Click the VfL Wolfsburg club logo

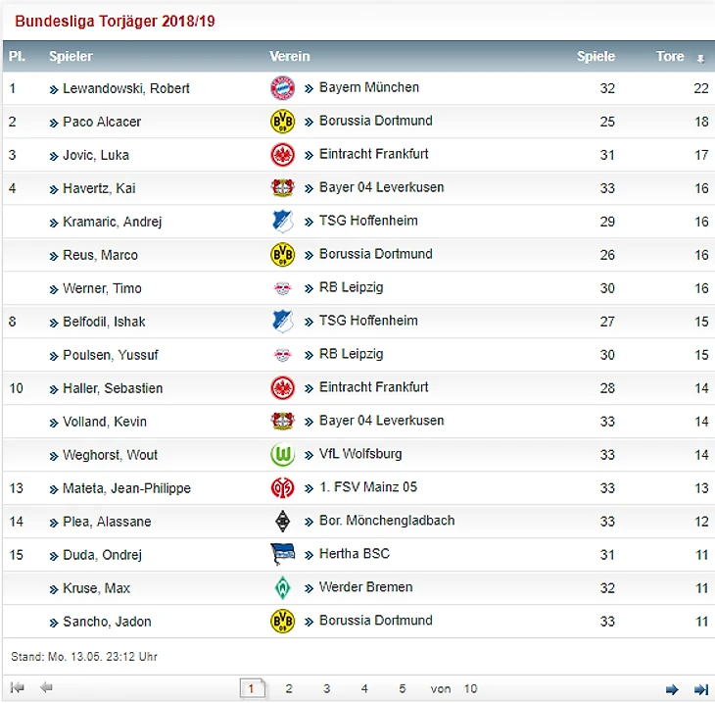click(x=283, y=455)
